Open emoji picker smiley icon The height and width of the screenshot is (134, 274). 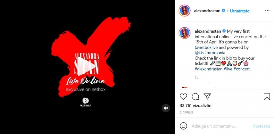tap(183, 126)
